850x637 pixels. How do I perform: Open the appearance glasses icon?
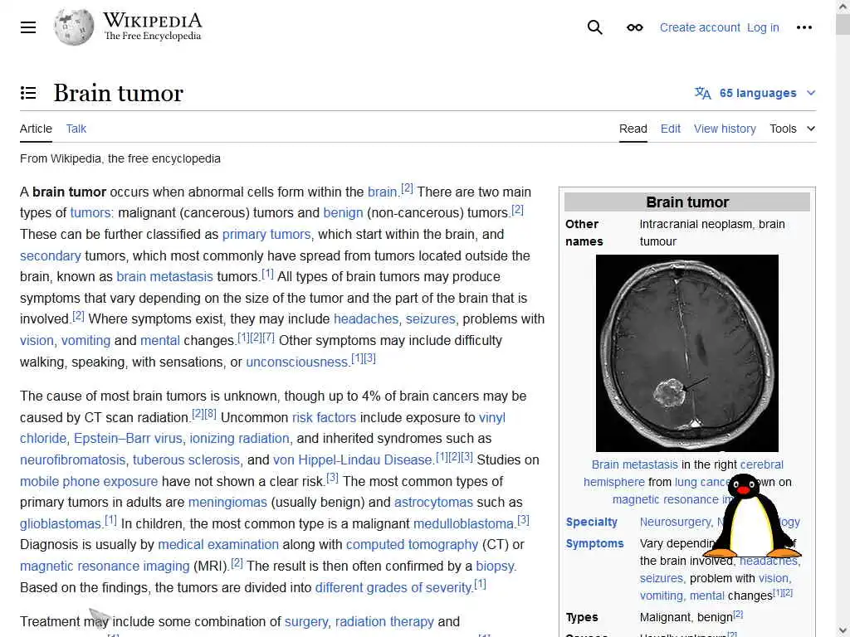[634, 27]
